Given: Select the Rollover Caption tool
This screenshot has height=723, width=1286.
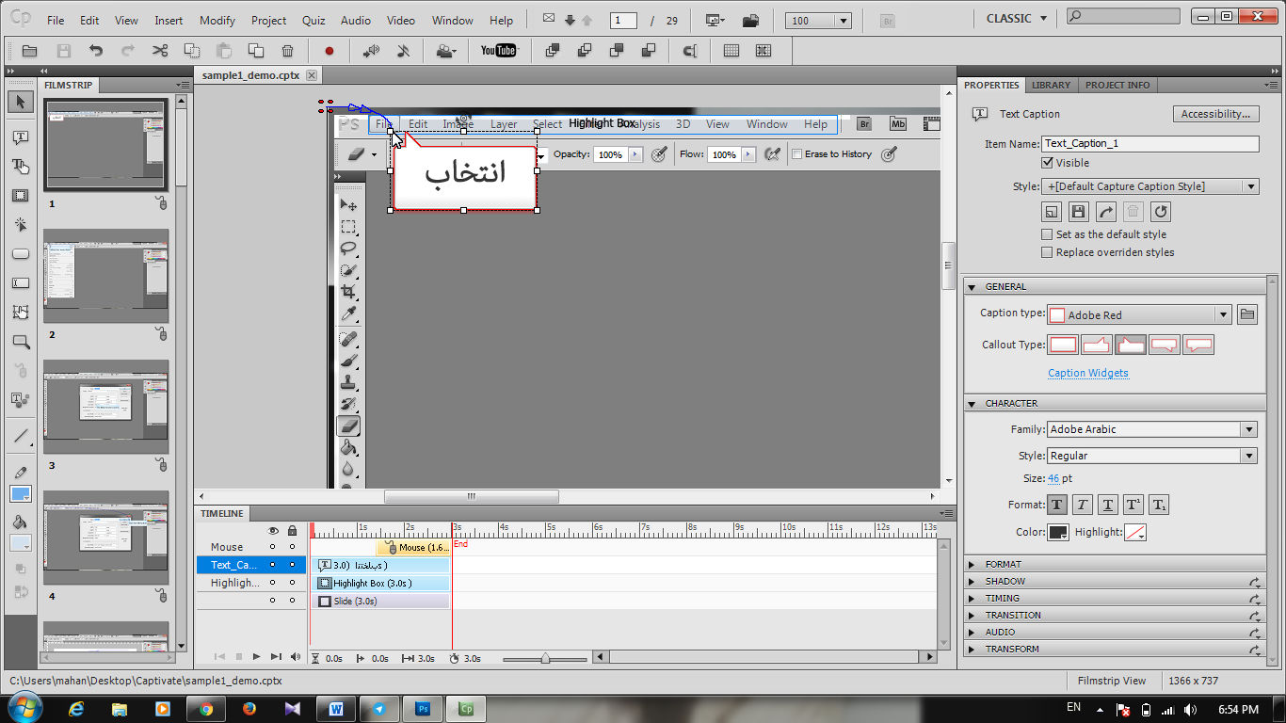Looking at the screenshot, I should 20,167.
